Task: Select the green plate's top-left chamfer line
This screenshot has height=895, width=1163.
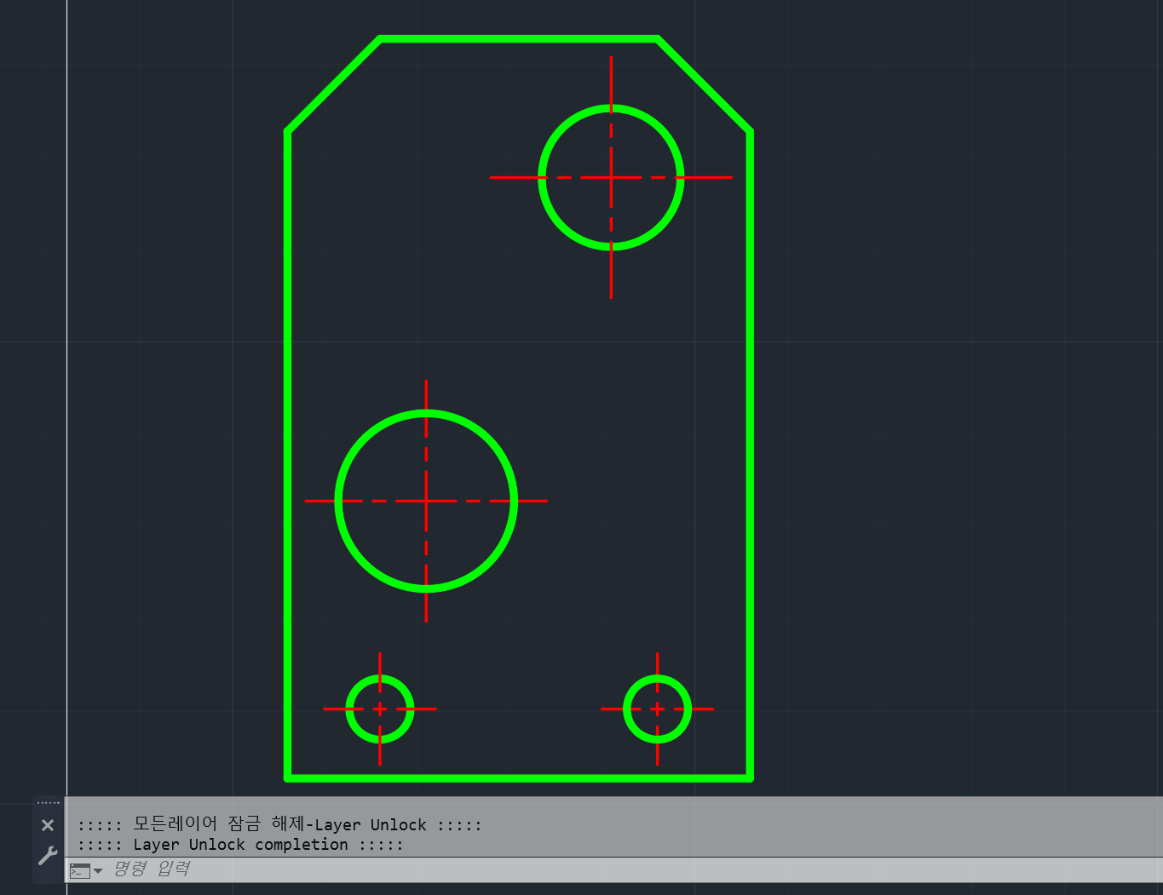Action: tap(334, 85)
